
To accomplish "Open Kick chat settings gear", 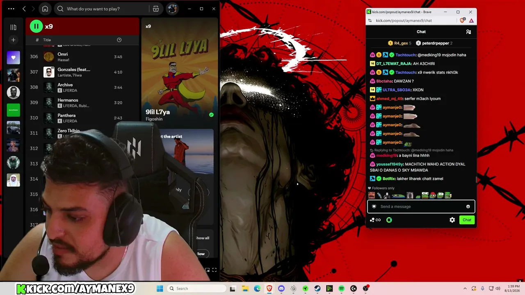I will tap(452, 220).
